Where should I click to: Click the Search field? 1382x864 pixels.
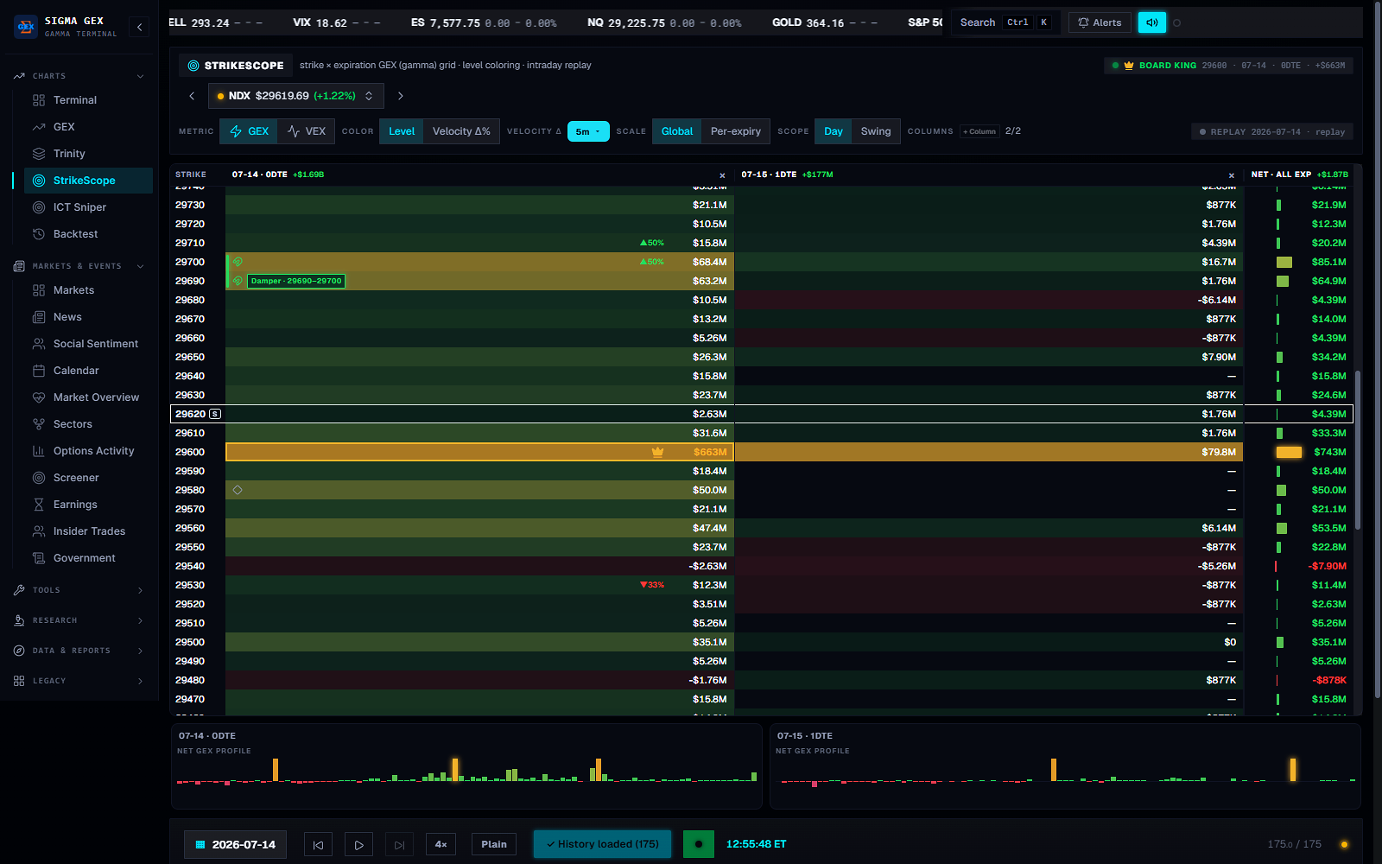coord(1005,22)
